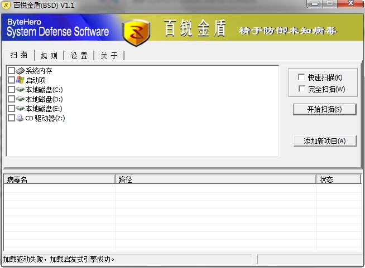Click the system memory chip icon
Viewport: 365px width, 268px height.
click(x=21, y=71)
